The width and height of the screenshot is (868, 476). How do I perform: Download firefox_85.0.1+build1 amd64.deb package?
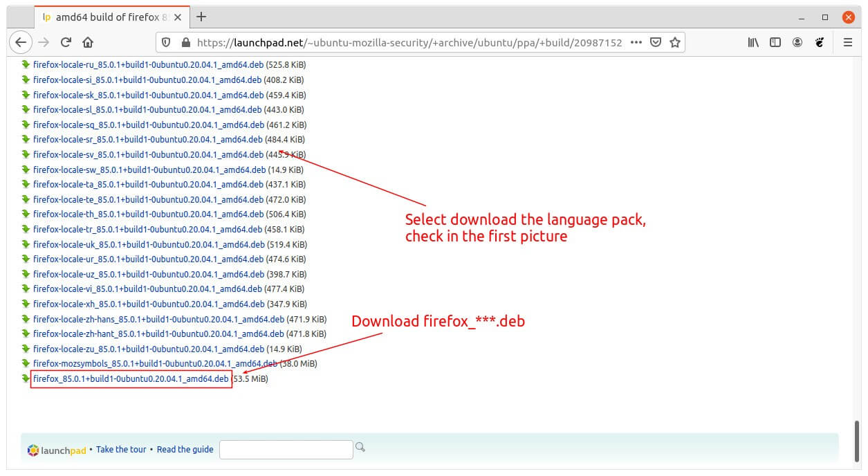(x=131, y=379)
